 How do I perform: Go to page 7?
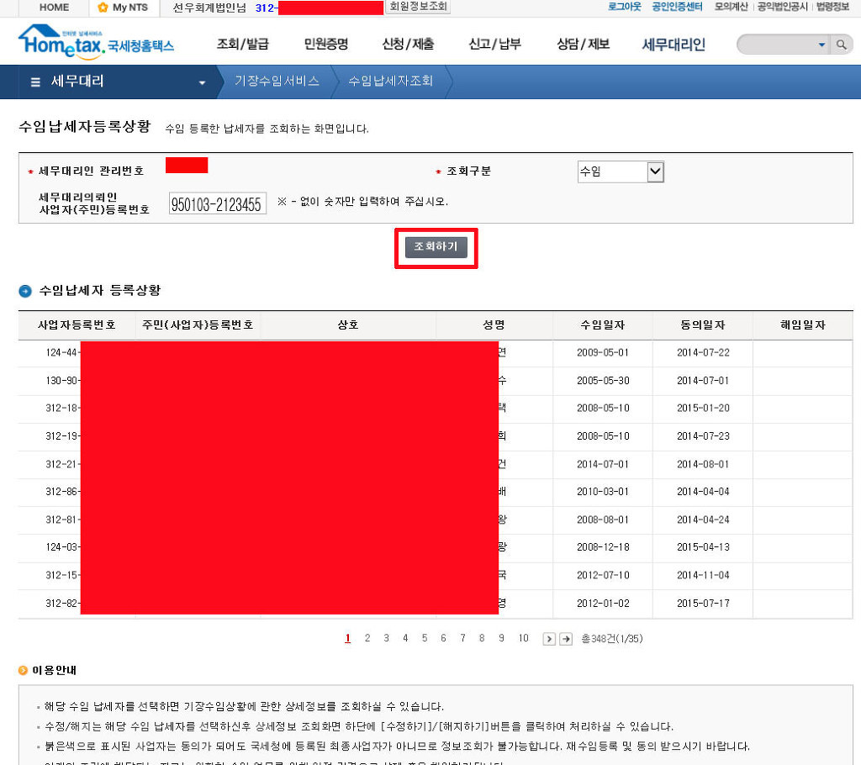[x=463, y=638]
